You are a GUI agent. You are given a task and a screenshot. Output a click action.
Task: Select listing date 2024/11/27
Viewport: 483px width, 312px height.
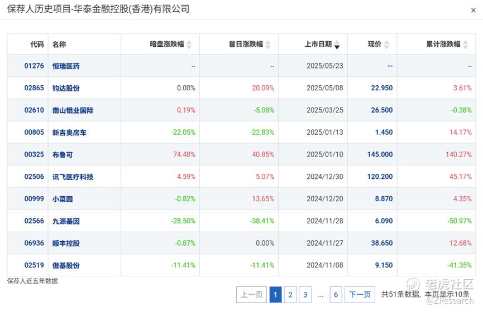(x=324, y=243)
